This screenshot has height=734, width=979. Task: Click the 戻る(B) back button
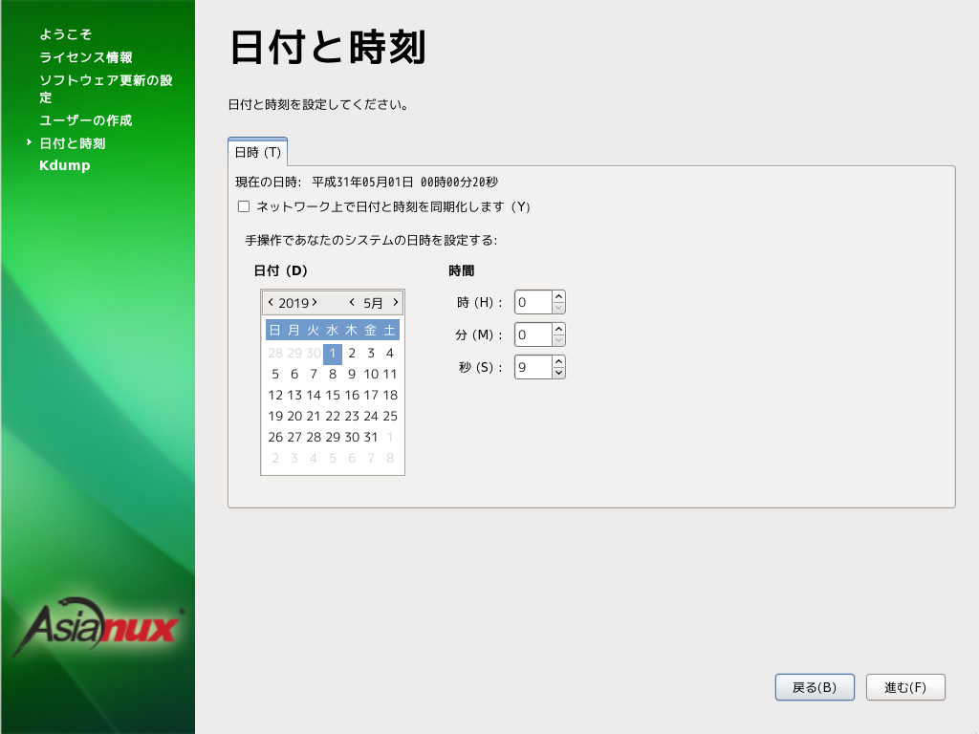pos(815,687)
